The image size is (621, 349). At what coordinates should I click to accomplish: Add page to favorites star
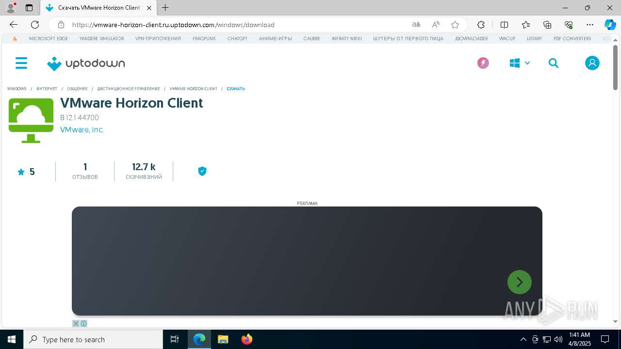455,25
